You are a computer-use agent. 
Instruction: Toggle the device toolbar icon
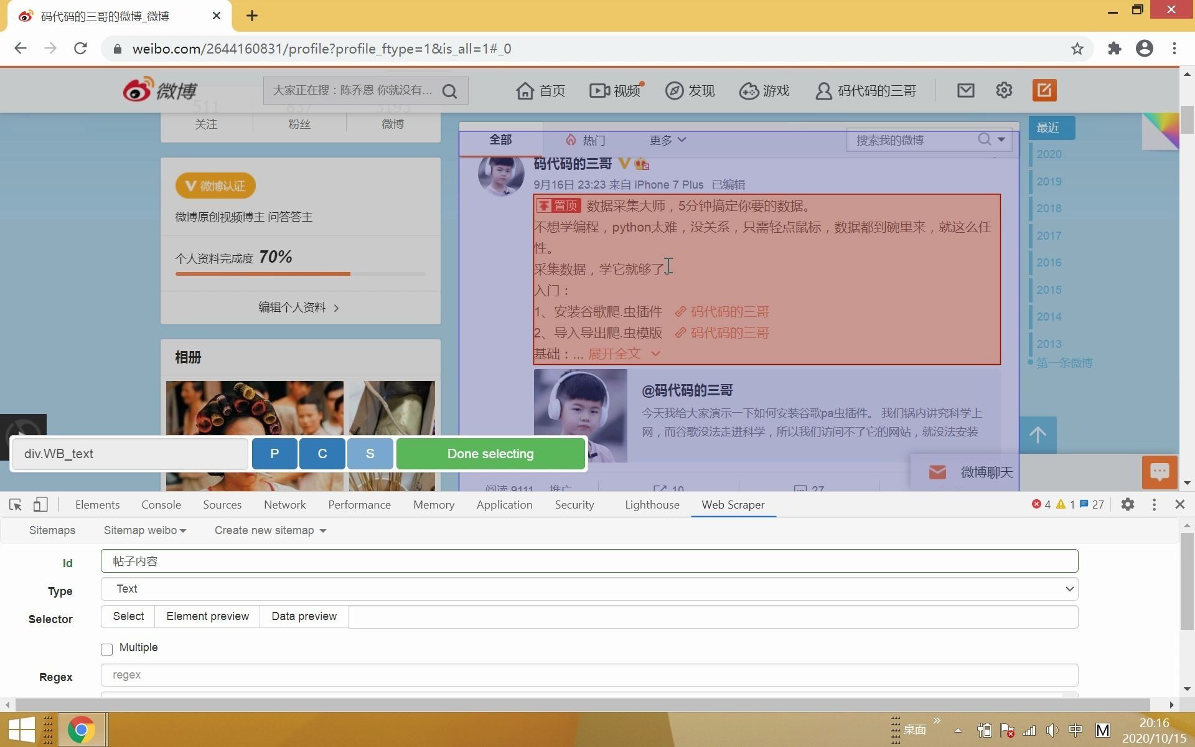click(40, 505)
